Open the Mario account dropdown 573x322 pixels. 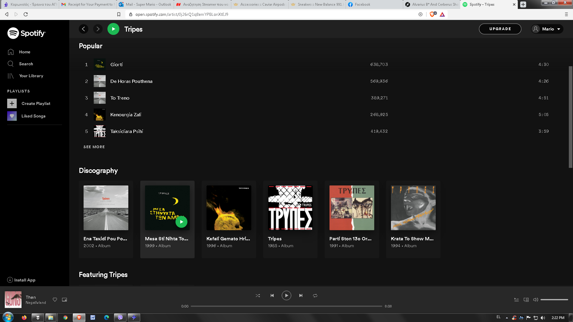547,29
